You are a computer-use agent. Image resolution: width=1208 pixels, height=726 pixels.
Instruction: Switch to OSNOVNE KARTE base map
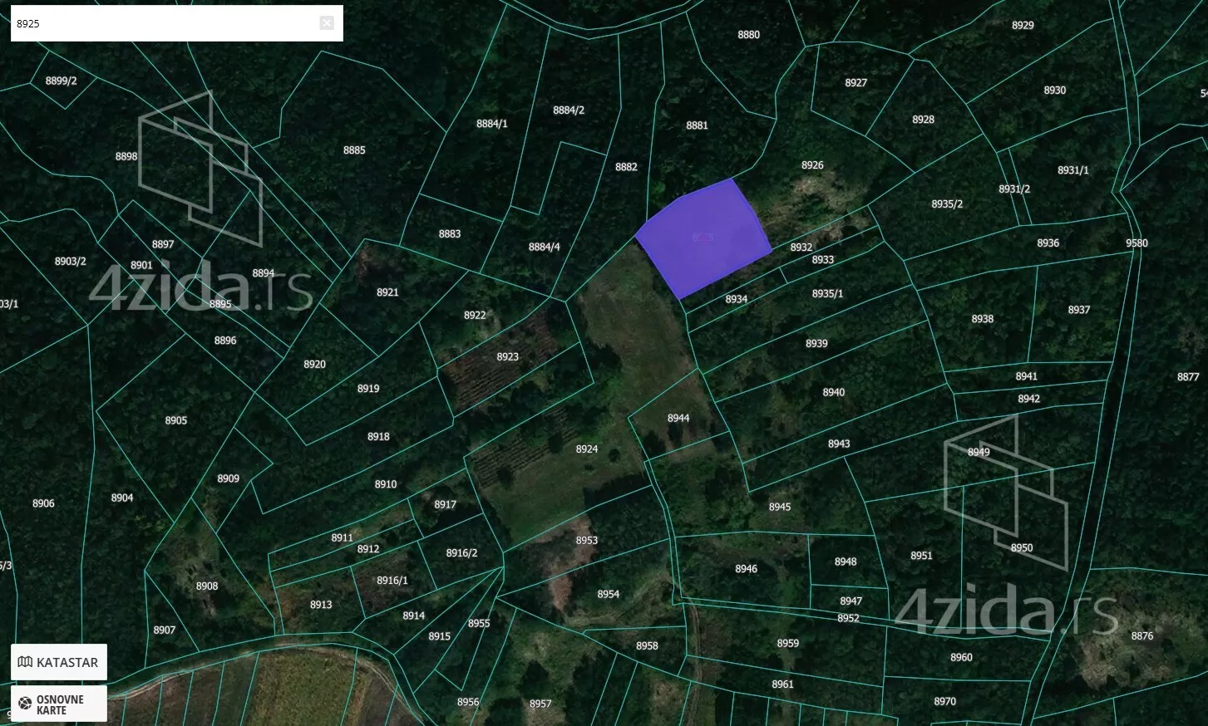click(x=59, y=704)
